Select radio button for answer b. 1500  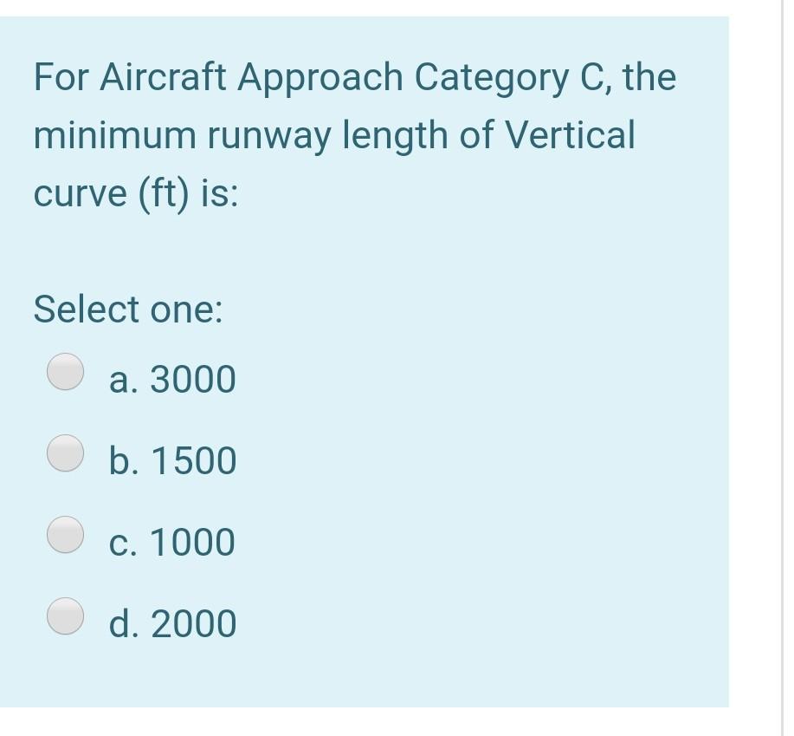tap(65, 451)
